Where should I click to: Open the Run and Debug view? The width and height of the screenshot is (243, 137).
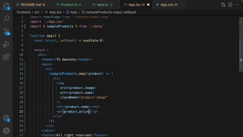click(6, 44)
